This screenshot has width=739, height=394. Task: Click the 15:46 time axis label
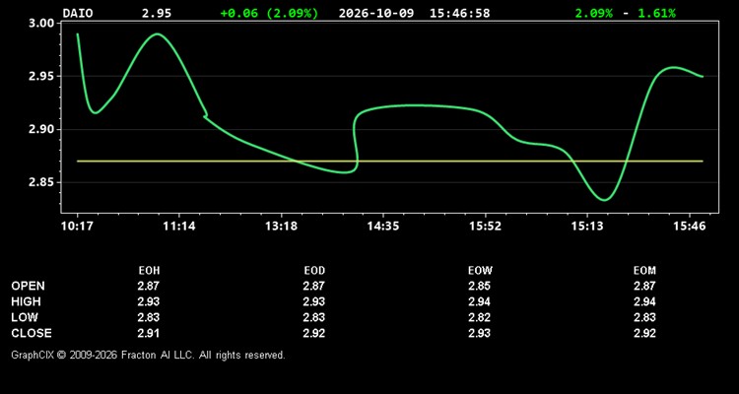[690, 227]
